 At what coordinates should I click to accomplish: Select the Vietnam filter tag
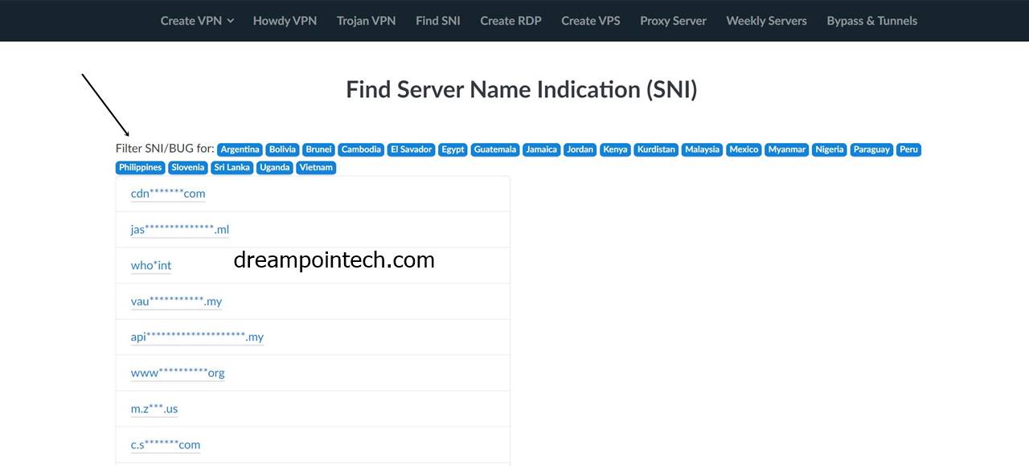pyautogui.click(x=316, y=167)
